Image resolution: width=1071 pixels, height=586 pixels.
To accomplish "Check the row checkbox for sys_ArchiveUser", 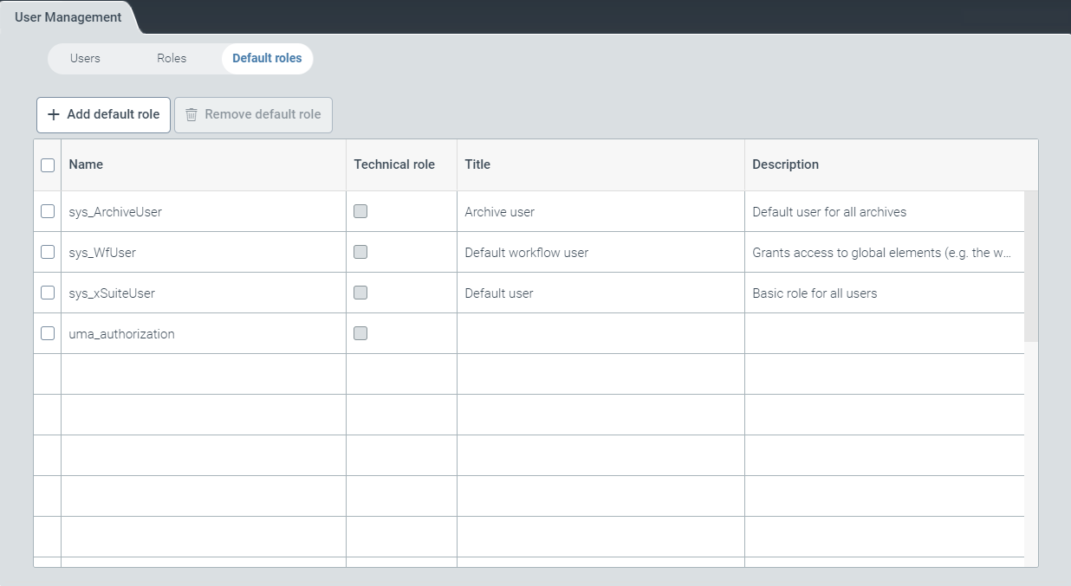I will click(48, 211).
